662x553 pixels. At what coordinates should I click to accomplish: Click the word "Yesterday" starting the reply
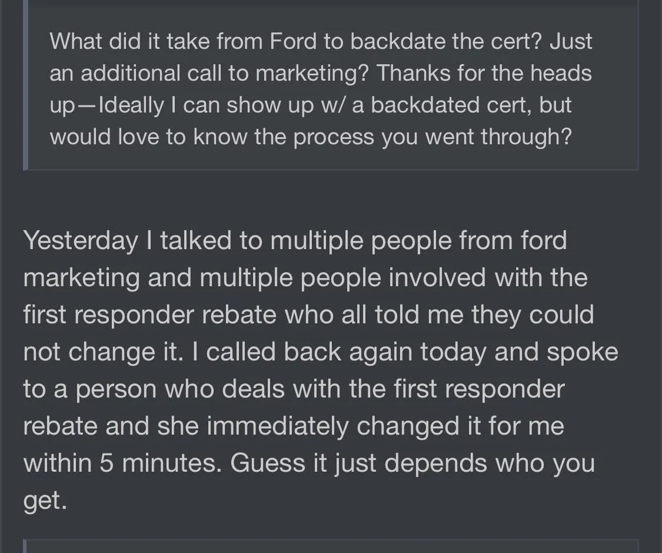[x=80, y=241]
